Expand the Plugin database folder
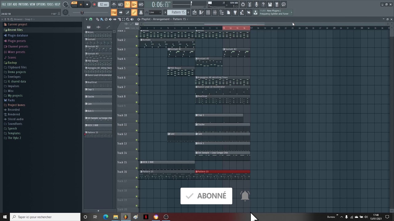The image size is (394, 221). 18,35
